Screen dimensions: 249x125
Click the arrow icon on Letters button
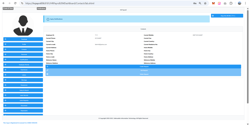[x=5, y=75]
